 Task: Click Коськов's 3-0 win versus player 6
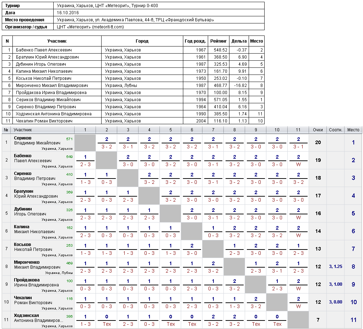[x=192, y=253]
